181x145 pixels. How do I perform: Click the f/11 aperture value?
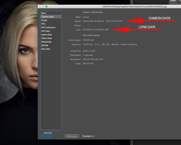click(x=97, y=45)
